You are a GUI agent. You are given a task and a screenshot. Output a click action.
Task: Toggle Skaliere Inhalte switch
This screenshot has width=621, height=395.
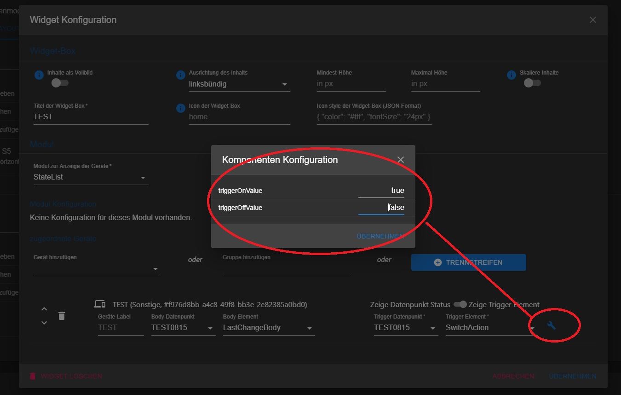[532, 83]
